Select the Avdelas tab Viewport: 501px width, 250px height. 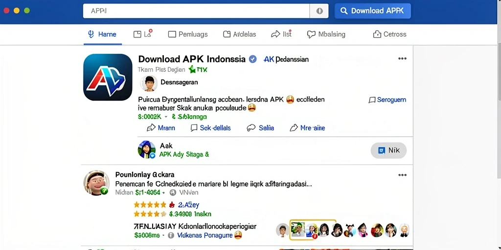pos(239,34)
